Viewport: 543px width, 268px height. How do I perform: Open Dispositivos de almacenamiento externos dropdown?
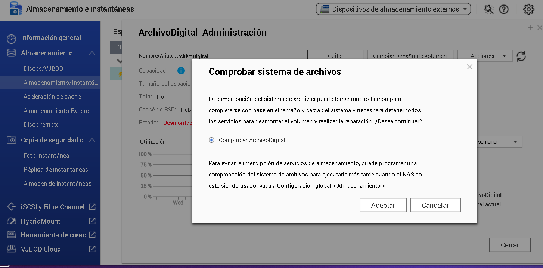[393, 9]
